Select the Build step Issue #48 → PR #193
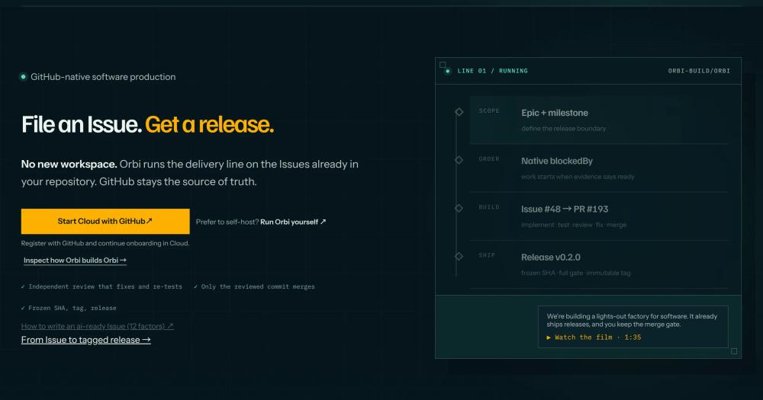 pyautogui.click(x=600, y=216)
